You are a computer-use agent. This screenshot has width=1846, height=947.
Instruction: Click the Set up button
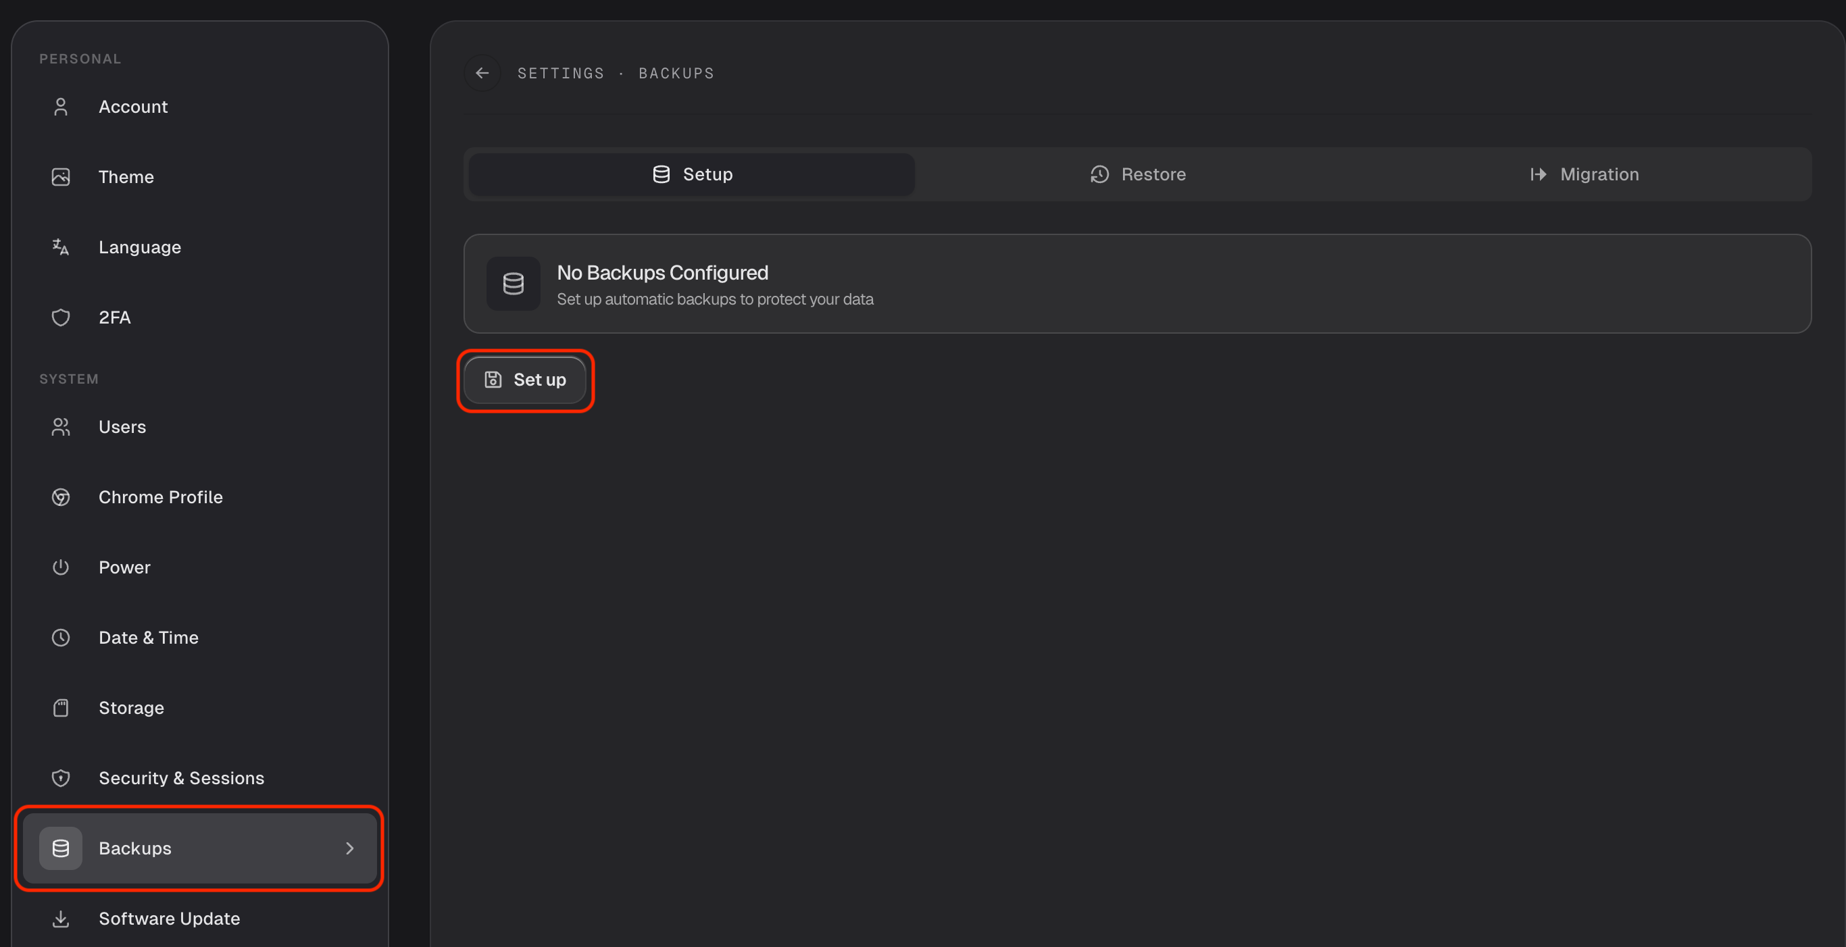[525, 380]
